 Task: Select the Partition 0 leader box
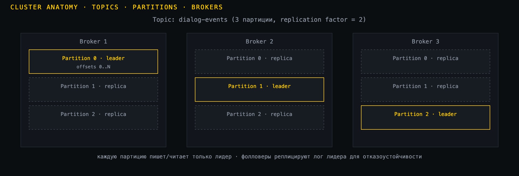(93, 62)
